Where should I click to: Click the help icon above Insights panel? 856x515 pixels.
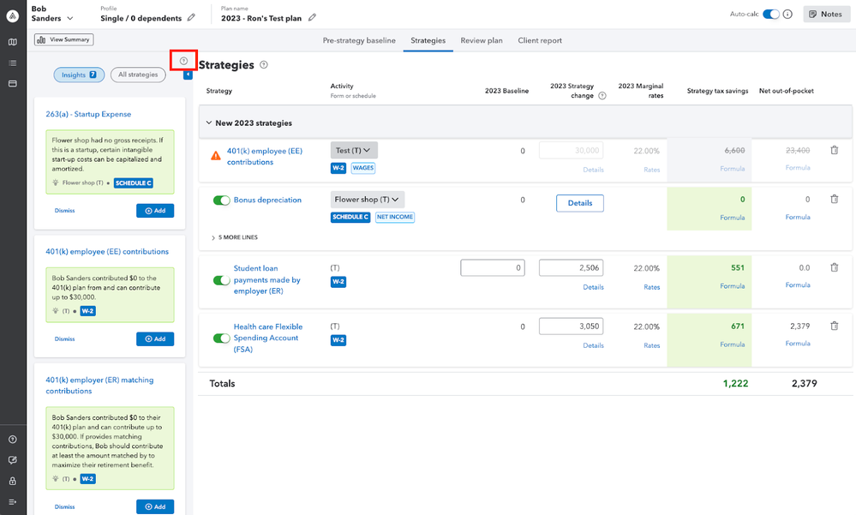click(x=183, y=61)
